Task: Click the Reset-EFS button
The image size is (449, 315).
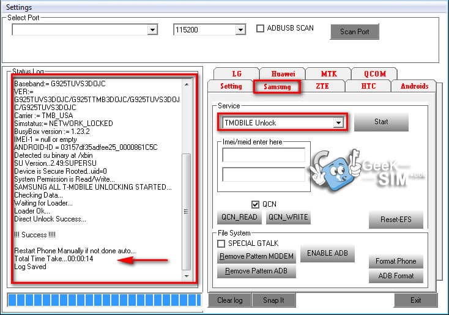Action: [396, 220]
